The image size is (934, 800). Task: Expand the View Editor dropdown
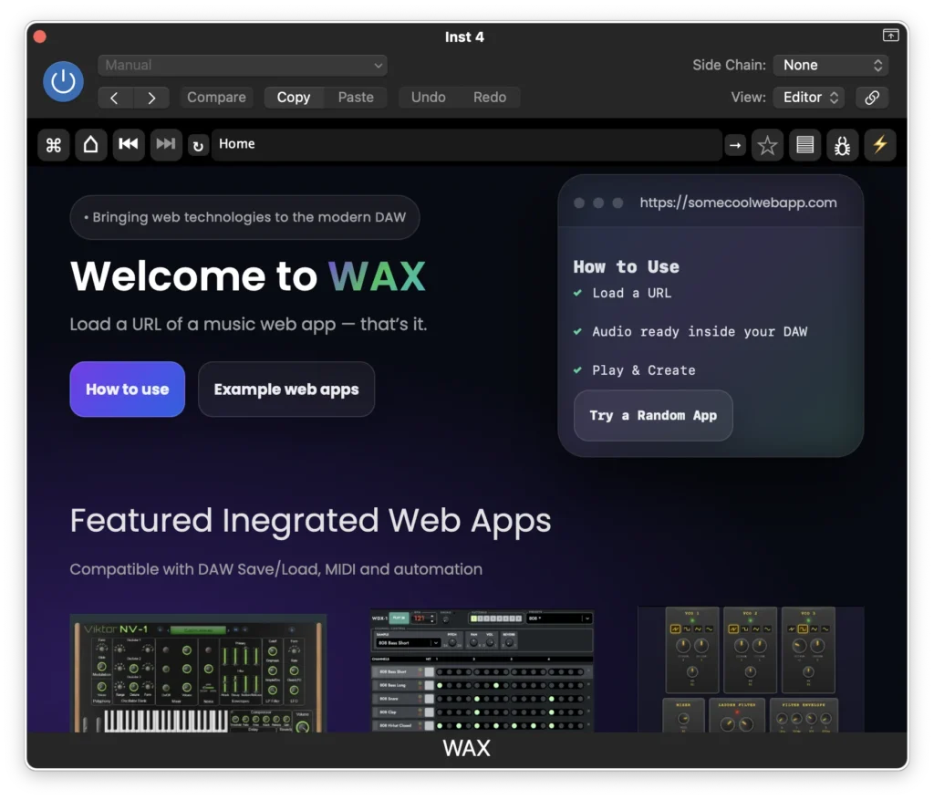[x=808, y=98]
